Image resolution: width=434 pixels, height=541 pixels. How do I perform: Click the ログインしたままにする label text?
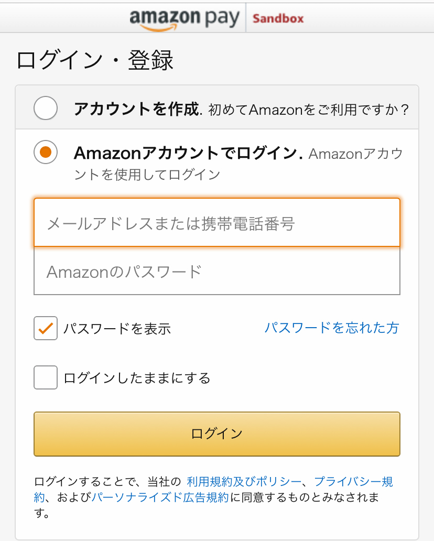coord(137,378)
